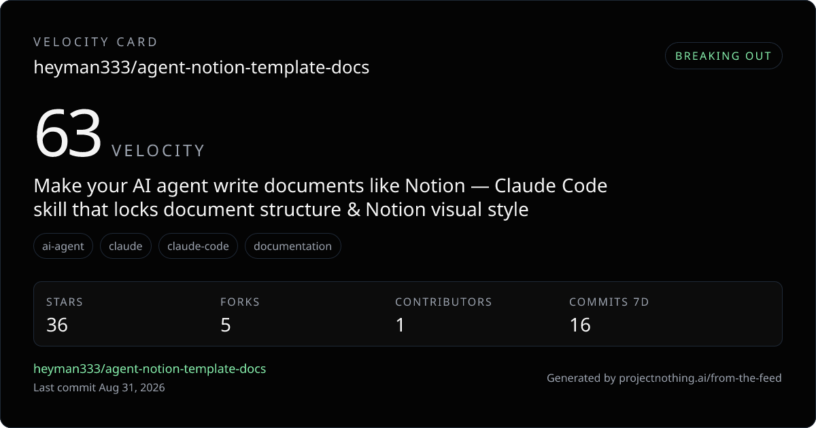Select the Stars stat label
Screen dimensions: 816x428
pos(65,302)
